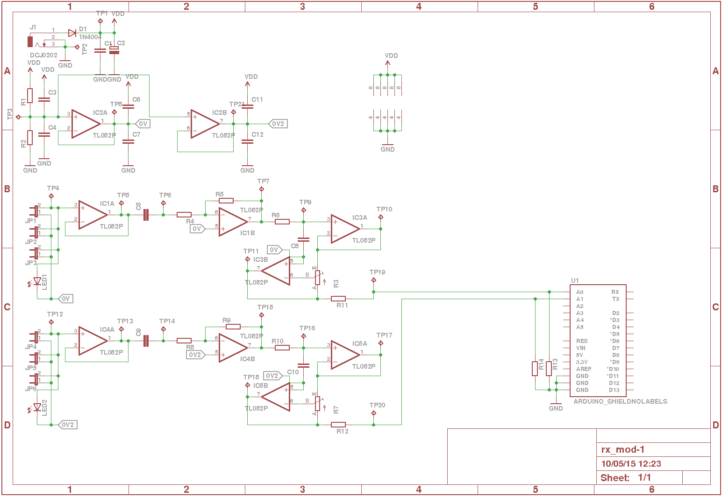Select the U1 Arduino shield block
This screenshot has height=497, width=722.
(598, 341)
